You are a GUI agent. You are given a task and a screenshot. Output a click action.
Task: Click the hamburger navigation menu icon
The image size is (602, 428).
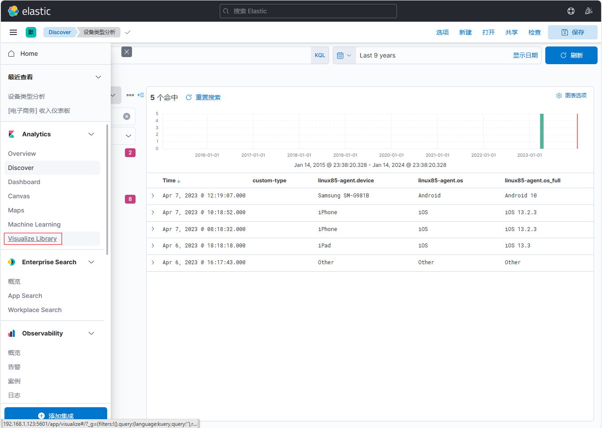[x=13, y=32]
